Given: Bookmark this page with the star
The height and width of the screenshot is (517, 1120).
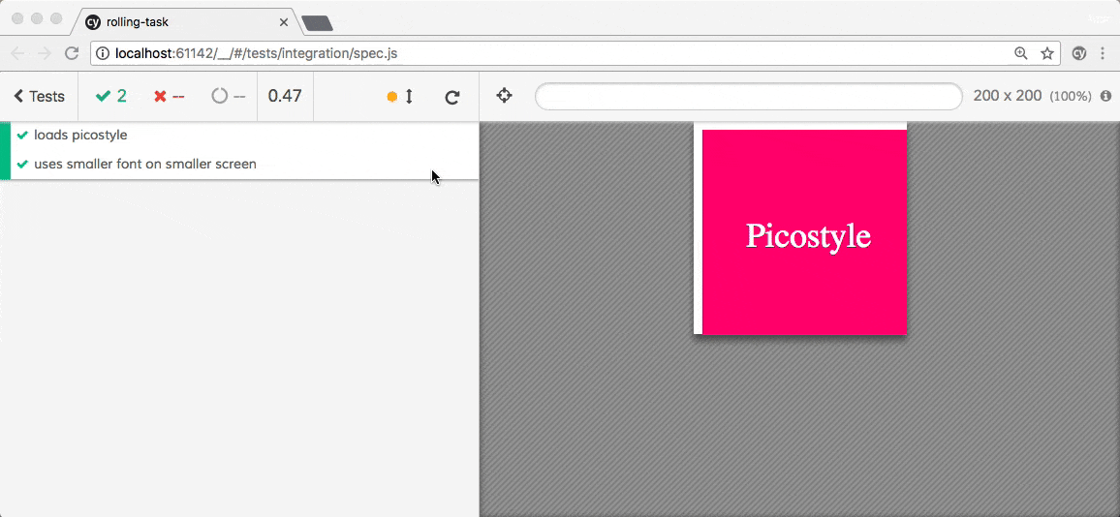Looking at the screenshot, I should [1047, 53].
